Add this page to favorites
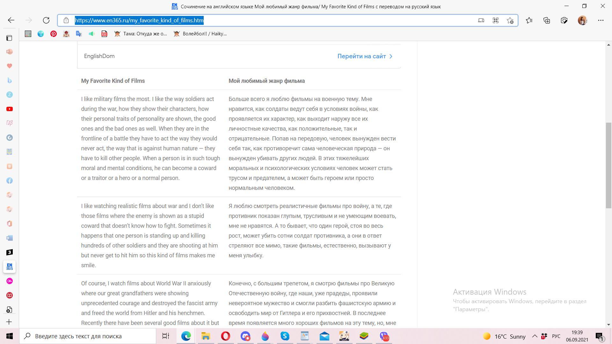The image size is (612, 344). [x=510, y=20]
